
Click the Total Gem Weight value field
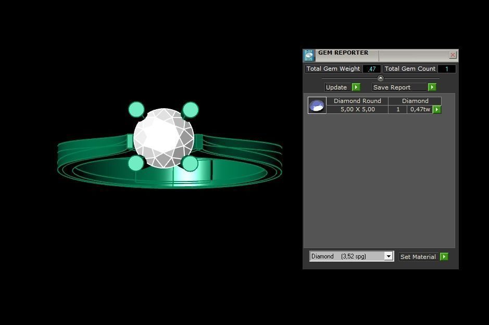(372, 69)
